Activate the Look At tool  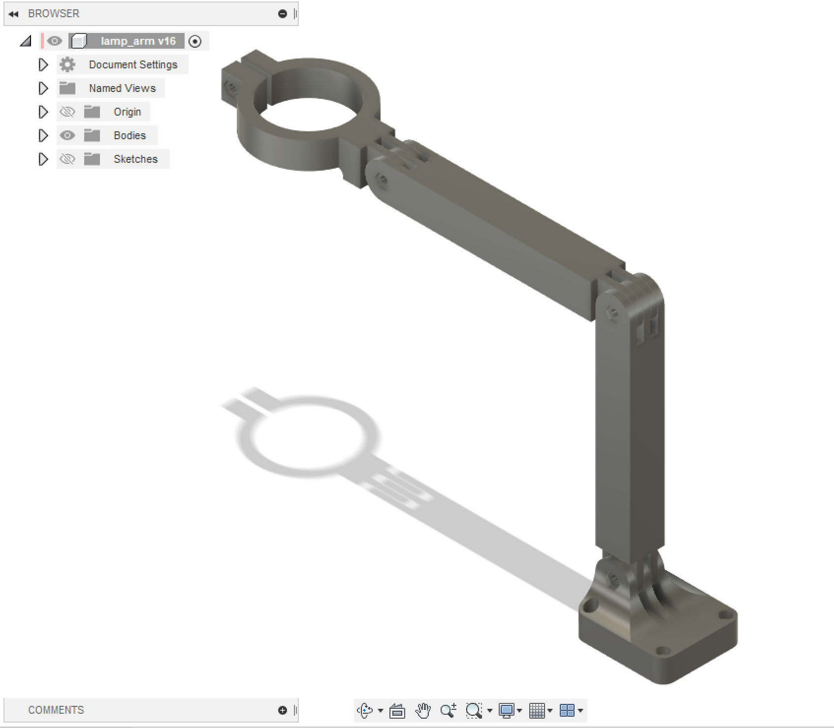pyautogui.click(x=397, y=710)
